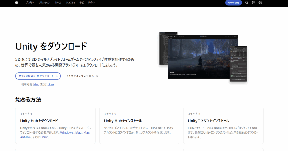
Task: Open the user account icon
Action: [260, 3]
